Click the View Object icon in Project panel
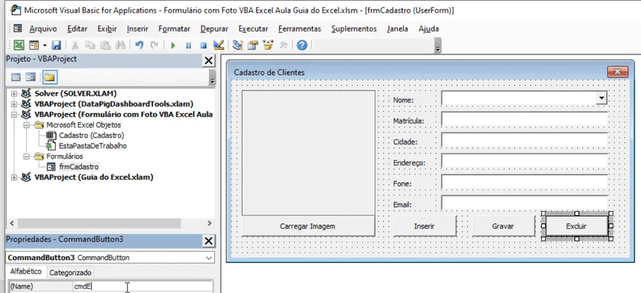The height and width of the screenshot is (293, 641). click(x=30, y=77)
